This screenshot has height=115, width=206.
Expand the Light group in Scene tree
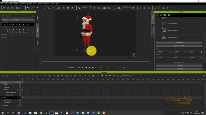pyautogui.click(x=3, y=37)
